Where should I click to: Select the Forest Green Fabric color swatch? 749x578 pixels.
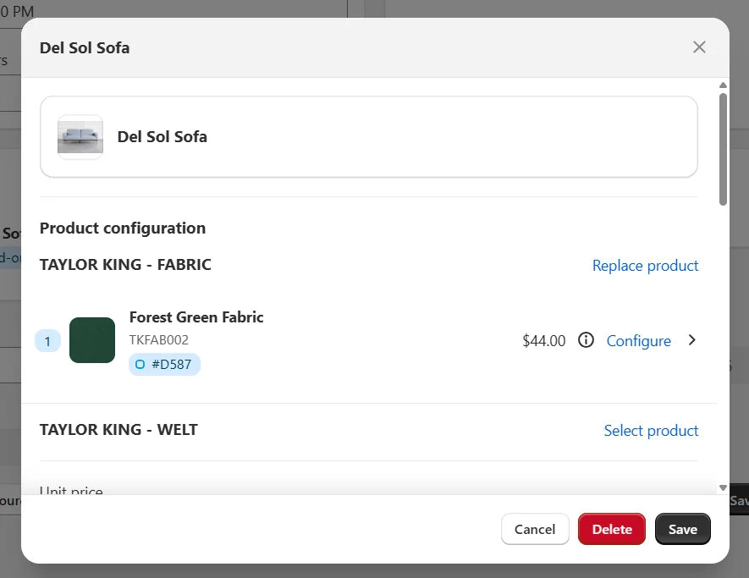(x=92, y=340)
